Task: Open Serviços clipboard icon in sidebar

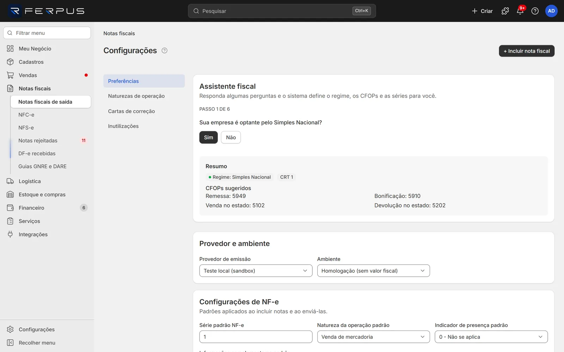Action: click(x=10, y=221)
